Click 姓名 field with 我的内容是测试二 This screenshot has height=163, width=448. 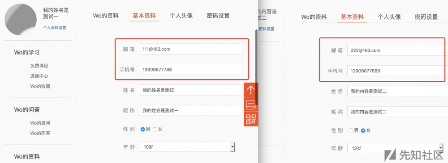[397, 91]
